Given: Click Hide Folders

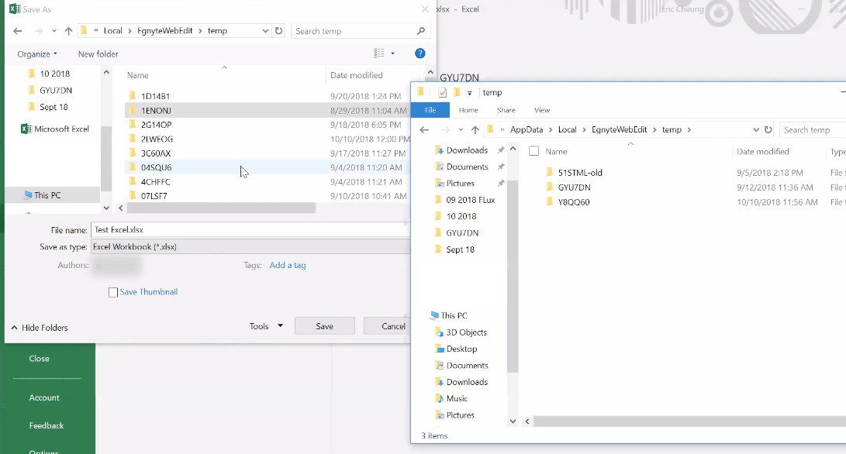Looking at the screenshot, I should (x=40, y=327).
